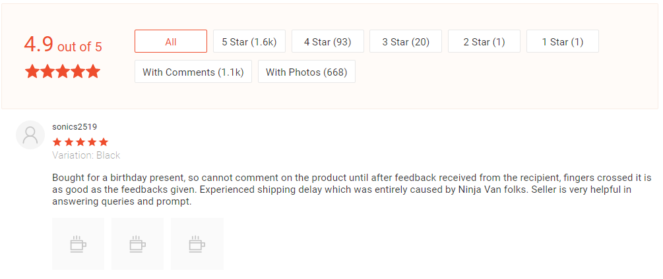Screen dimensions: 663x279
Task: Click the Variation: Black label
Action: [86, 155]
